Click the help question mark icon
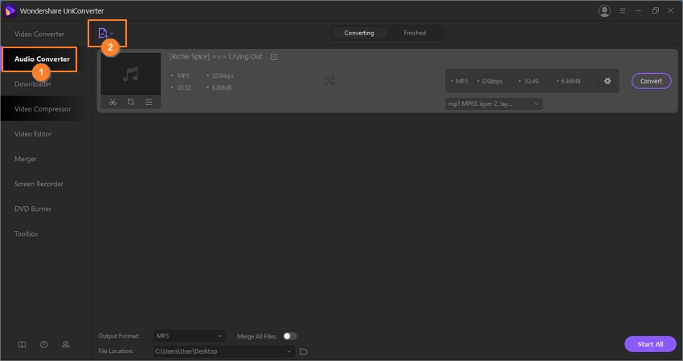Viewport: 683px width, 361px height. pos(43,344)
